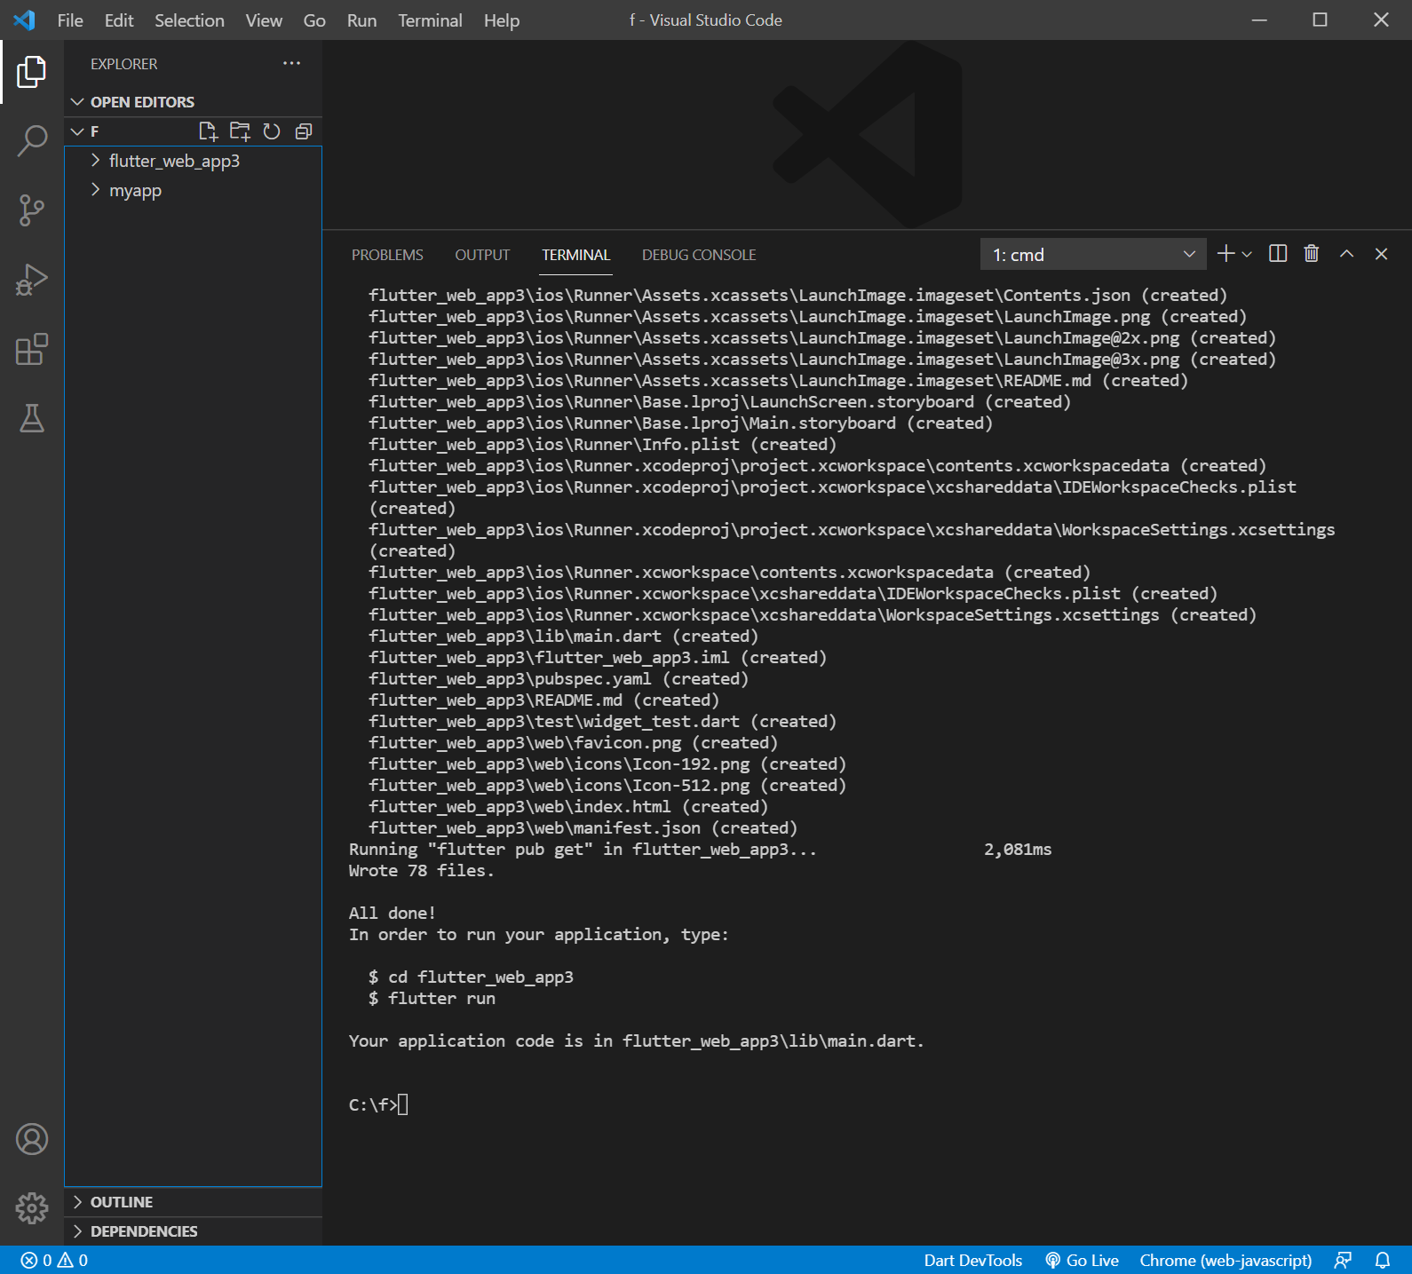This screenshot has height=1274, width=1412.
Task: Show errors and warnings count in status bar
Action: coord(54,1261)
